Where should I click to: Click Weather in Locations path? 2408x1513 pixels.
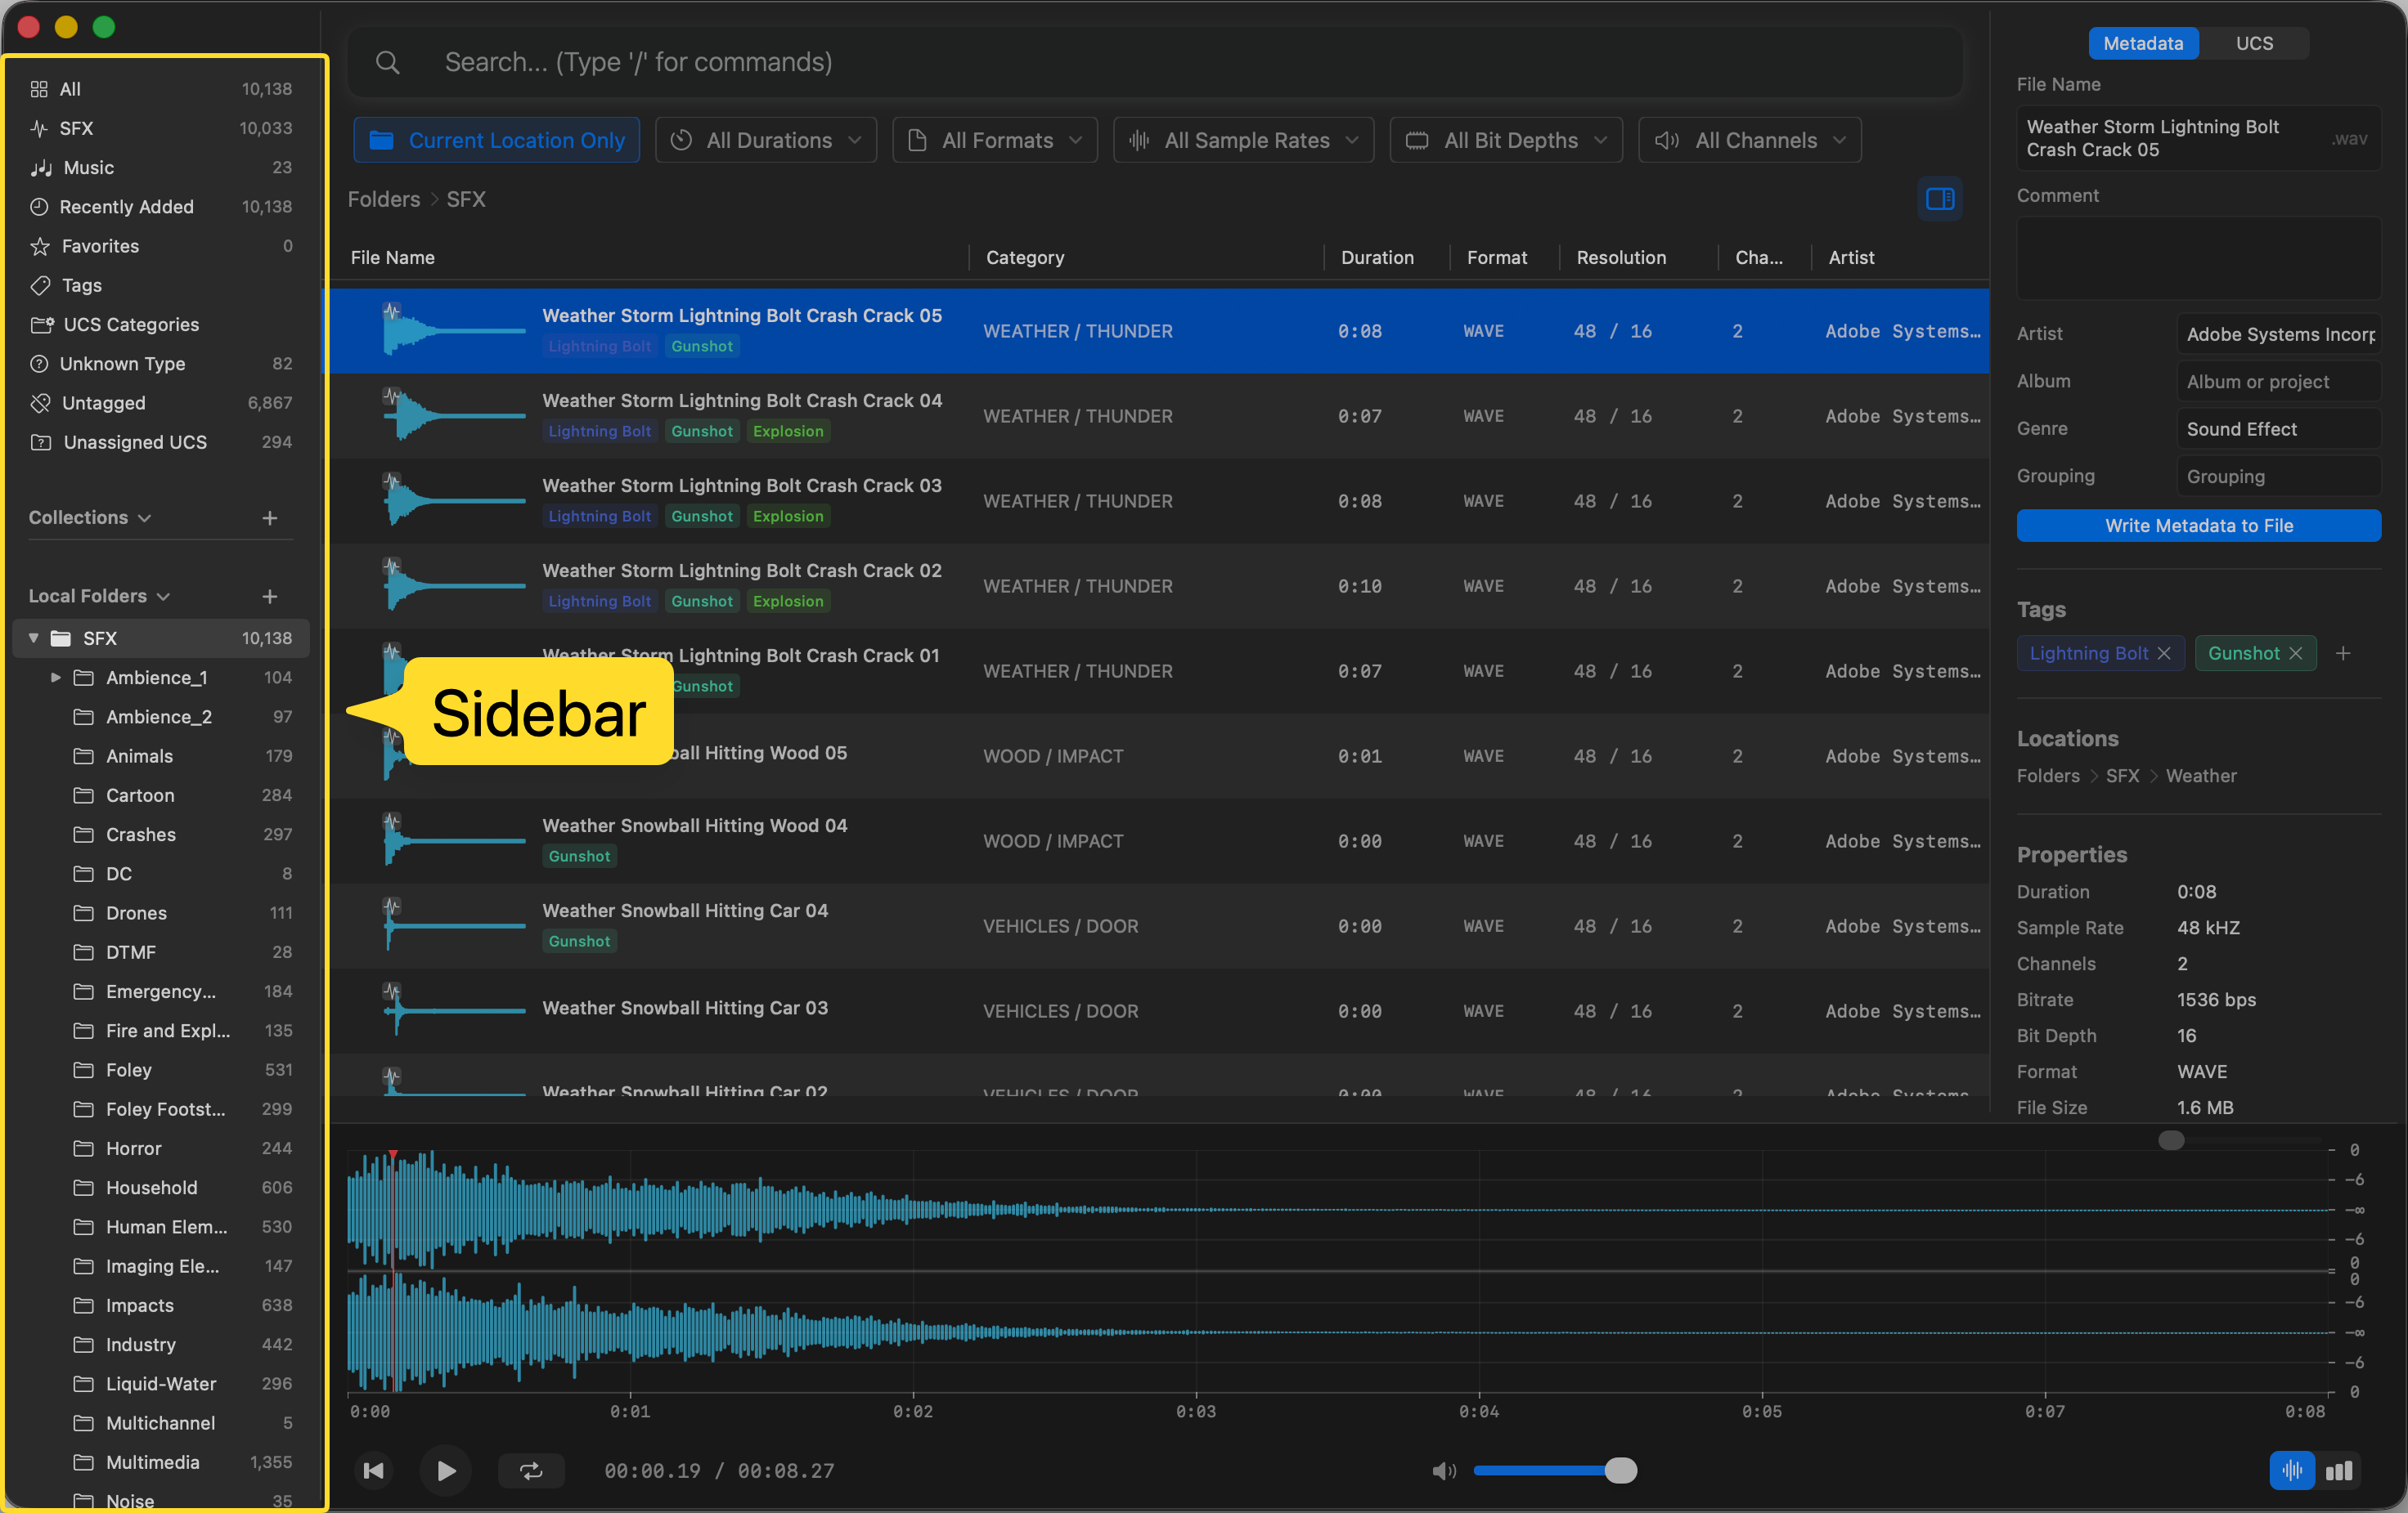[2200, 776]
